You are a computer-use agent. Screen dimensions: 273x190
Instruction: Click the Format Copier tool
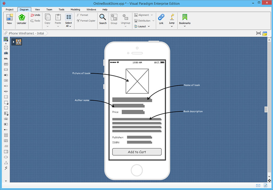pos(86,21)
